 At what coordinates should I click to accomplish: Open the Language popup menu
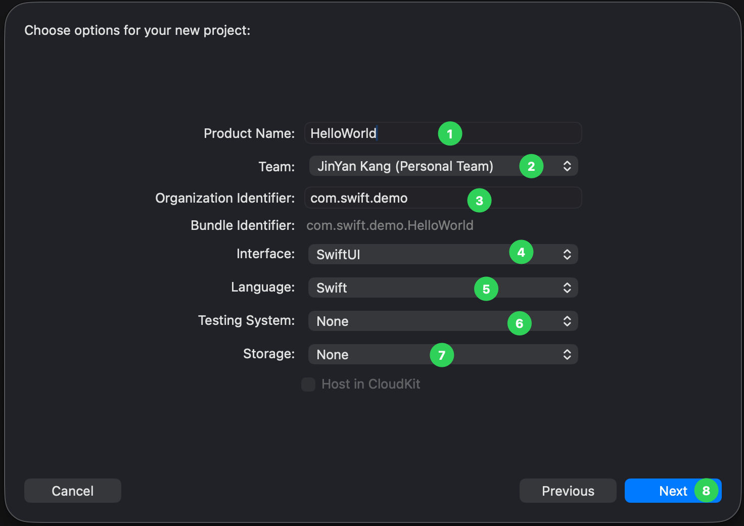click(443, 288)
